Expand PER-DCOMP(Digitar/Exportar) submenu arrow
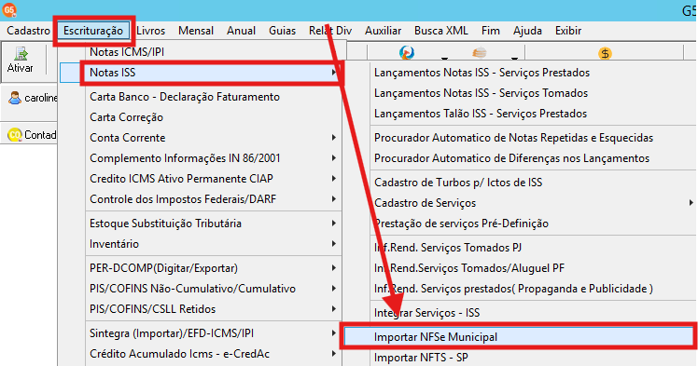Image resolution: width=698 pixels, height=366 pixels. coord(334,268)
